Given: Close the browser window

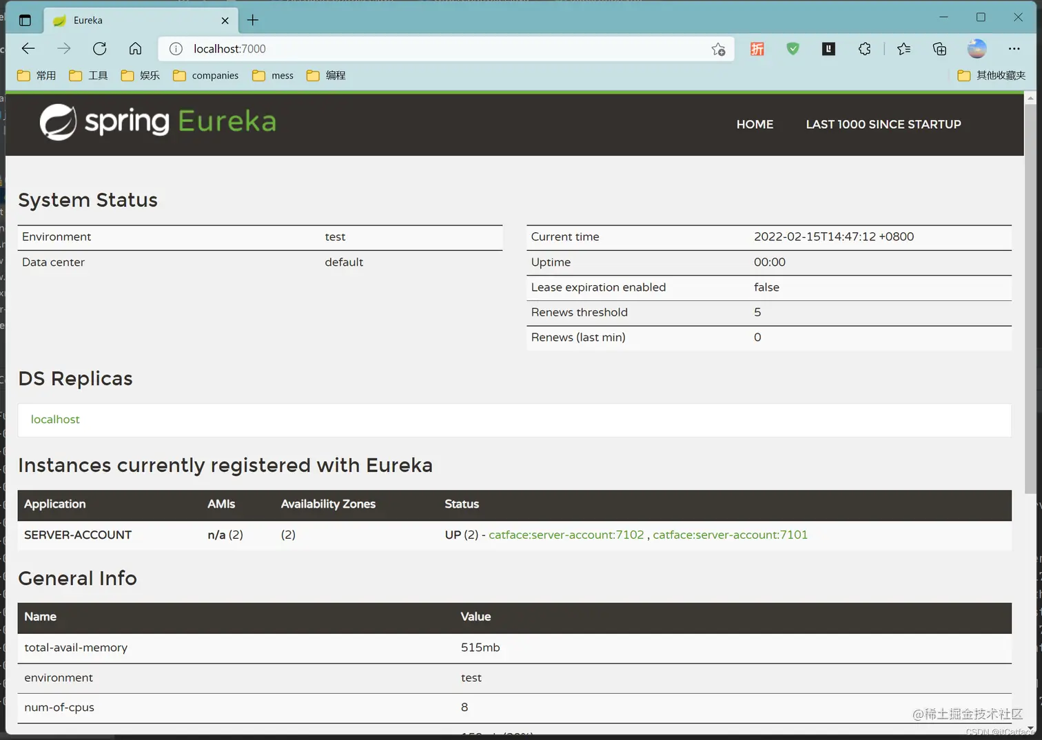Looking at the screenshot, I should point(1018,17).
